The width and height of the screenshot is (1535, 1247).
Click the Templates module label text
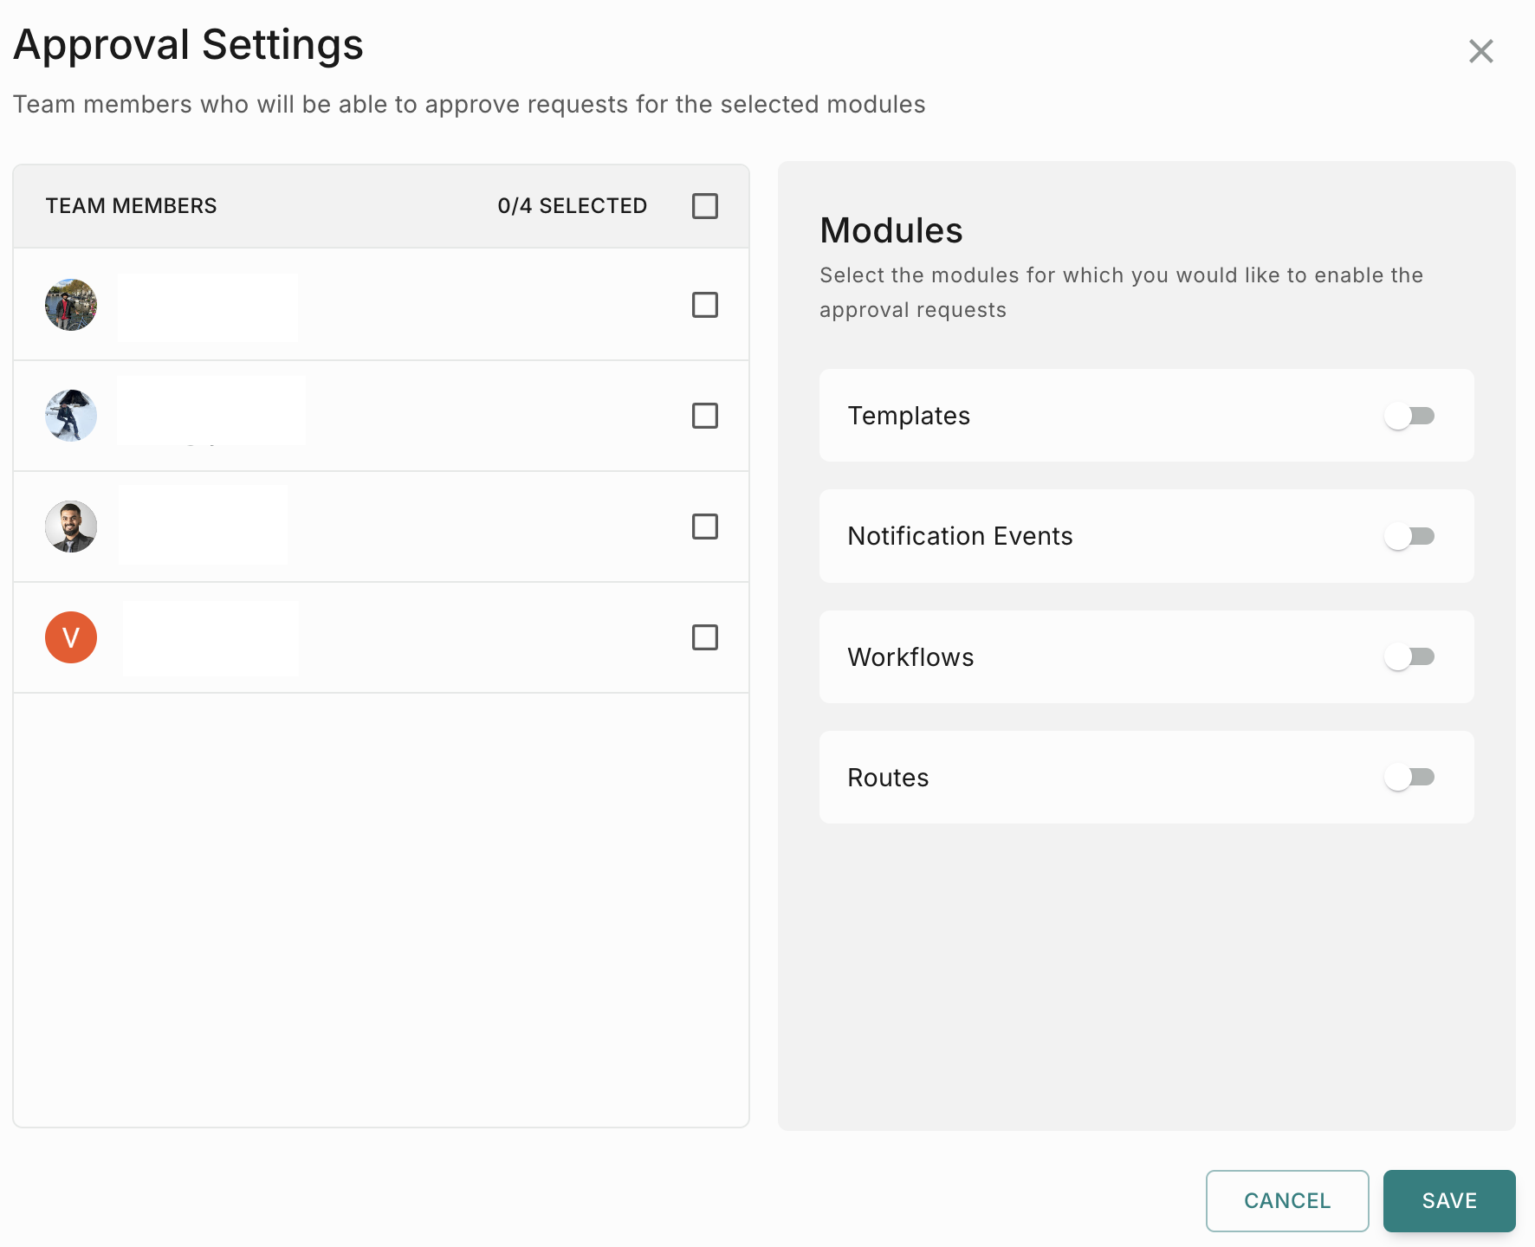pos(909,417)
